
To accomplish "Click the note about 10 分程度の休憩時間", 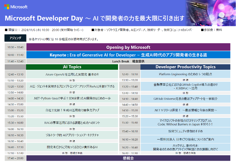I will (x=64, y=39).
